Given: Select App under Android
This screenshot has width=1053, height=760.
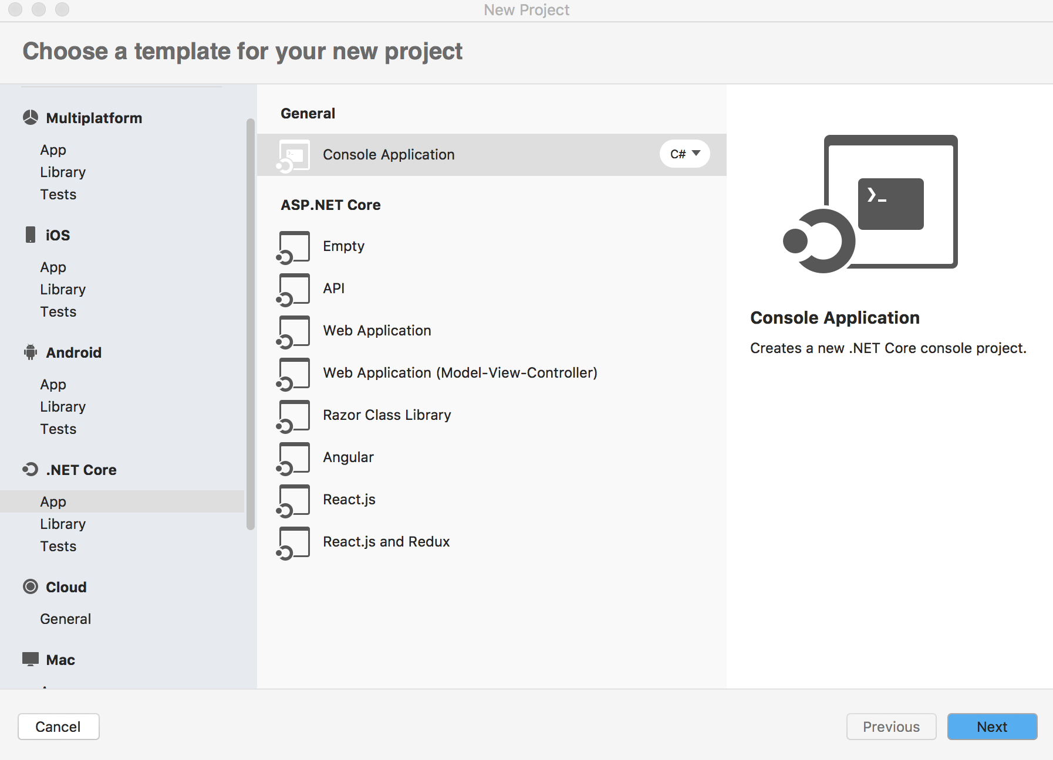Looking at the screenshot, I should (x=53, y=384).
